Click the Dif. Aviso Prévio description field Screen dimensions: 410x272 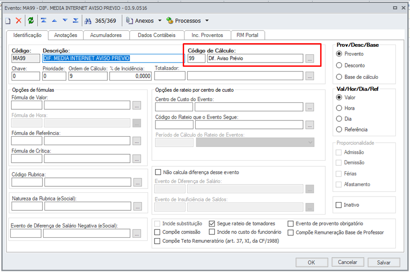point(255,58)
